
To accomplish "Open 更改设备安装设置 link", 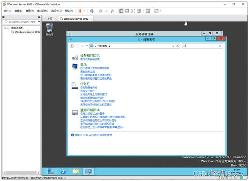I will tap(90, 59).
